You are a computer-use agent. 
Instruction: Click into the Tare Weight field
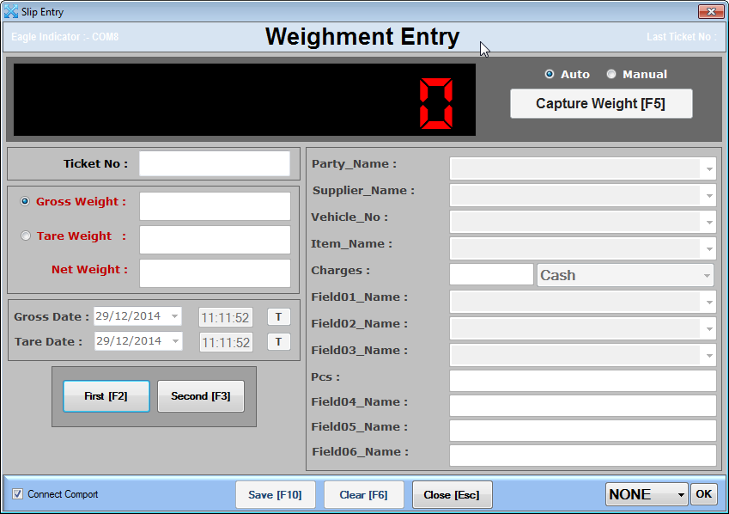point(215,240)
